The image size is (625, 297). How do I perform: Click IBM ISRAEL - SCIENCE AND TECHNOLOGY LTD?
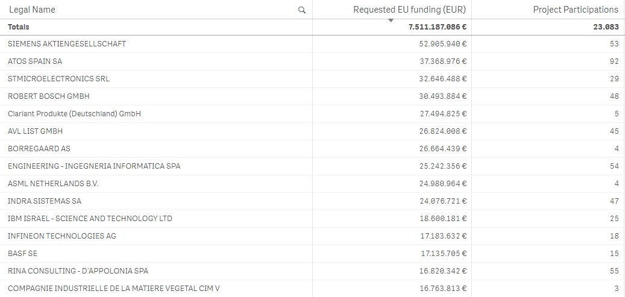(x=90, y=219)
